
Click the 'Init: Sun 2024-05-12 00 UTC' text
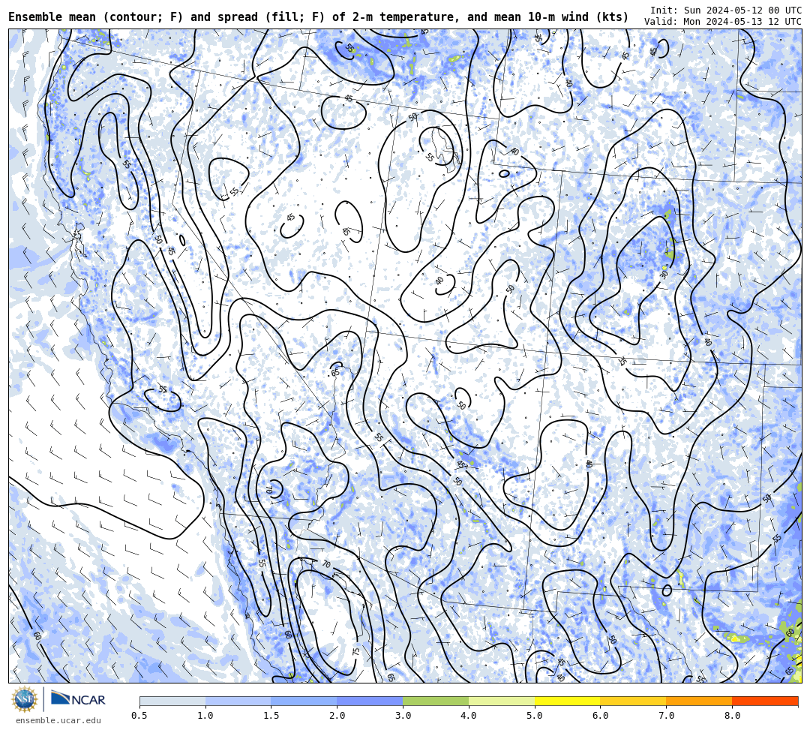tap(726, 11)
